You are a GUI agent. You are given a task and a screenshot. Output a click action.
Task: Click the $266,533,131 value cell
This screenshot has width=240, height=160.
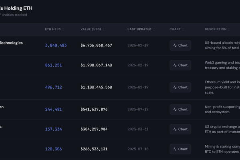coord(94,149)
